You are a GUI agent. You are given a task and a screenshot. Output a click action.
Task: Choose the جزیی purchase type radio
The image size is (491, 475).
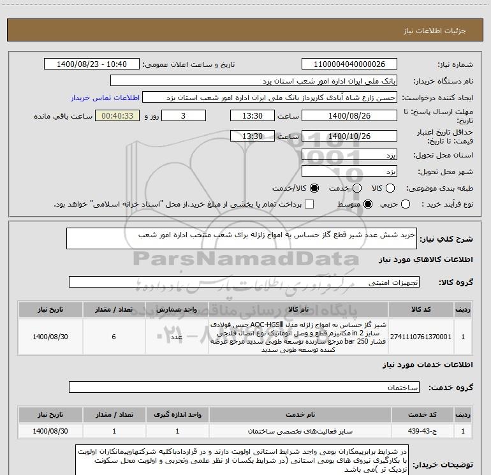pos(405,205)
